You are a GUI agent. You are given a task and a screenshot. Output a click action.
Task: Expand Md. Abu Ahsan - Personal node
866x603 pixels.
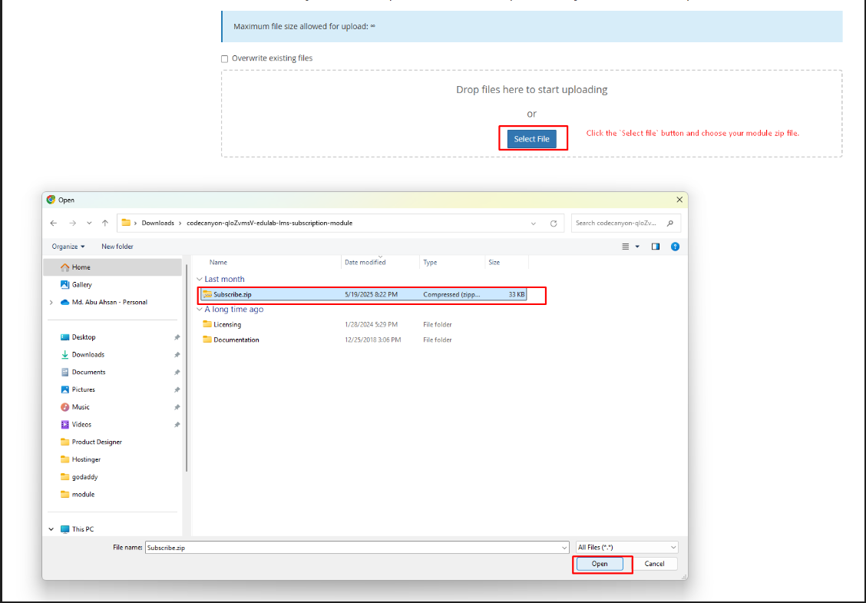[51, 303]
